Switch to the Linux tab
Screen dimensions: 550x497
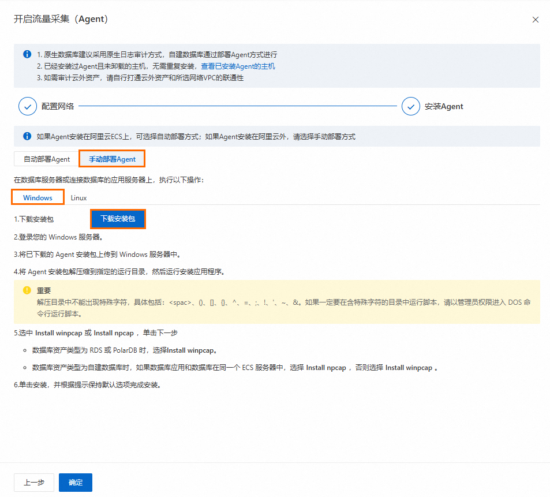[x=78, y=198]
